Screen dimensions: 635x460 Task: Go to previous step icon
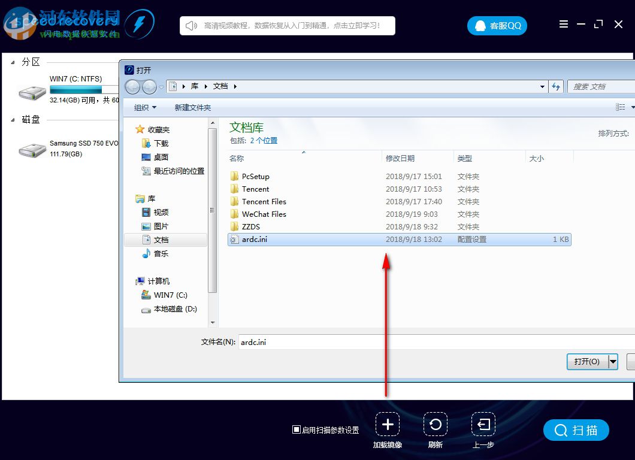[483, 425]
